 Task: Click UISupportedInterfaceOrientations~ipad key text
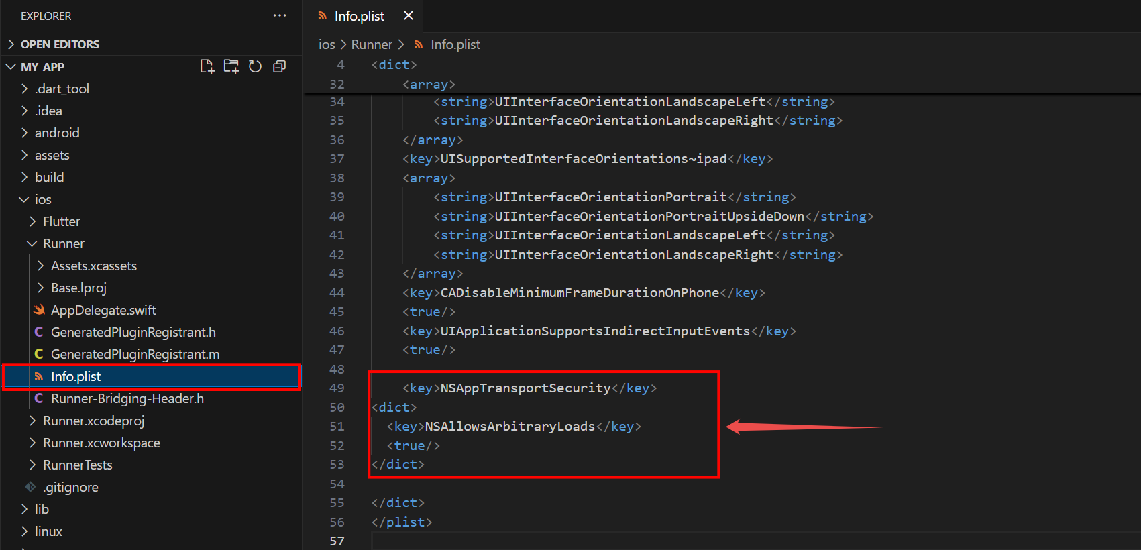[584, 159]
